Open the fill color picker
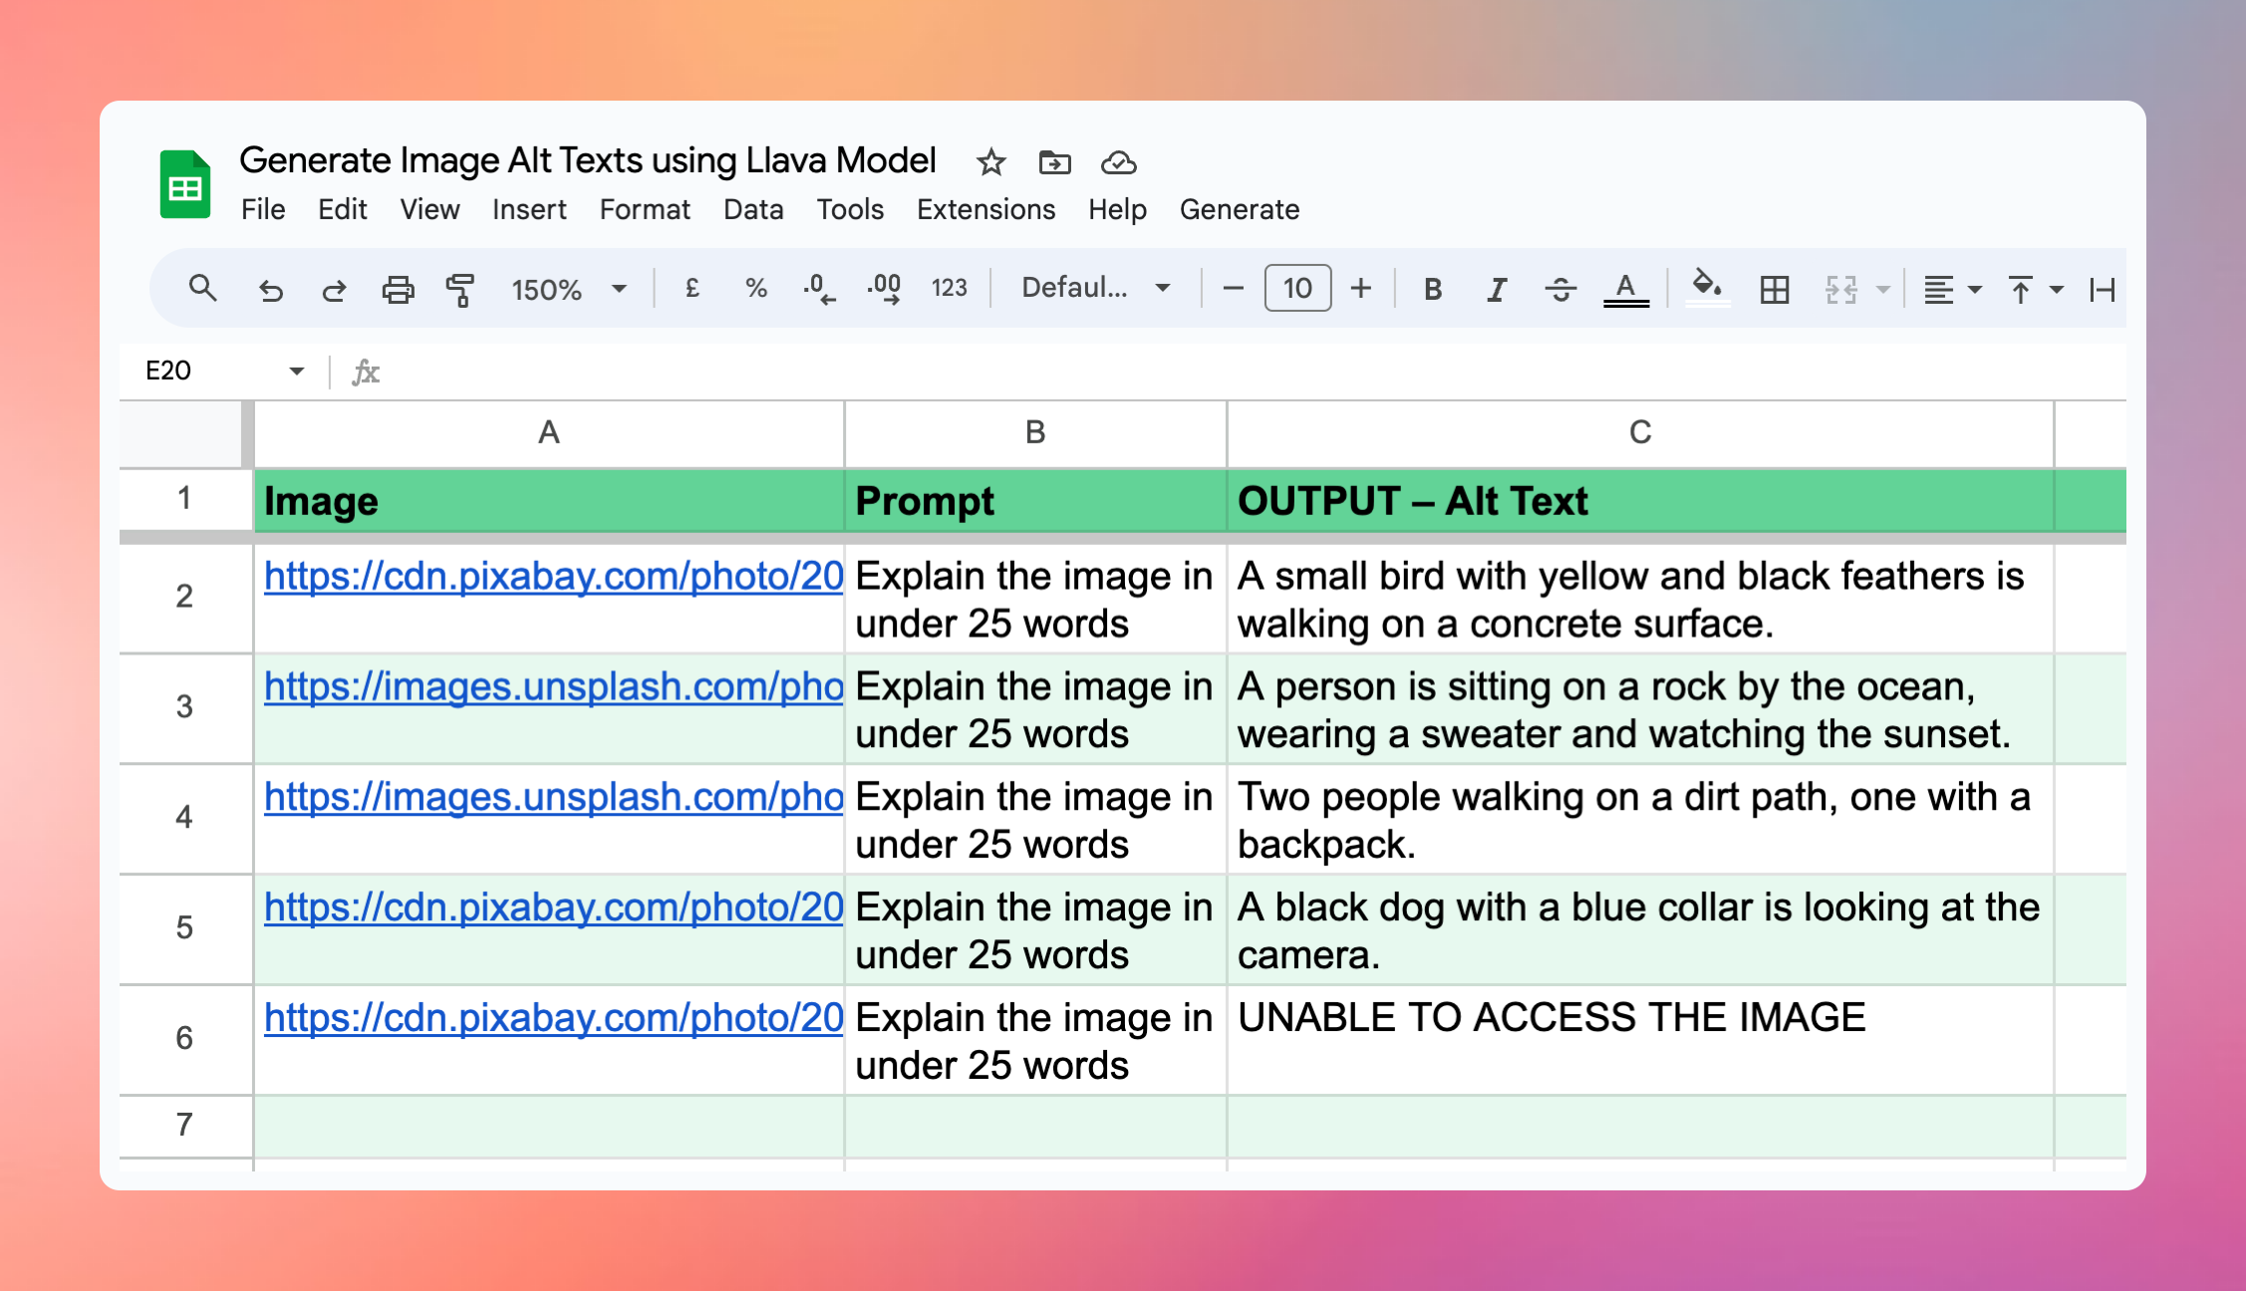This screenshot has height=1291, width=2246. coord(1706,289)
